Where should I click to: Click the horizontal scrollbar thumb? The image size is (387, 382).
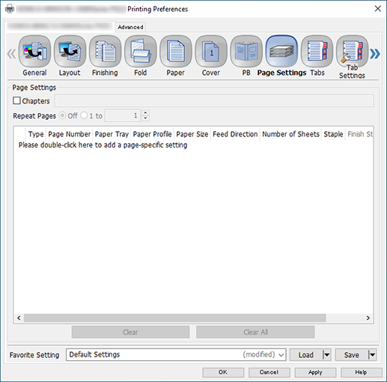175,318
